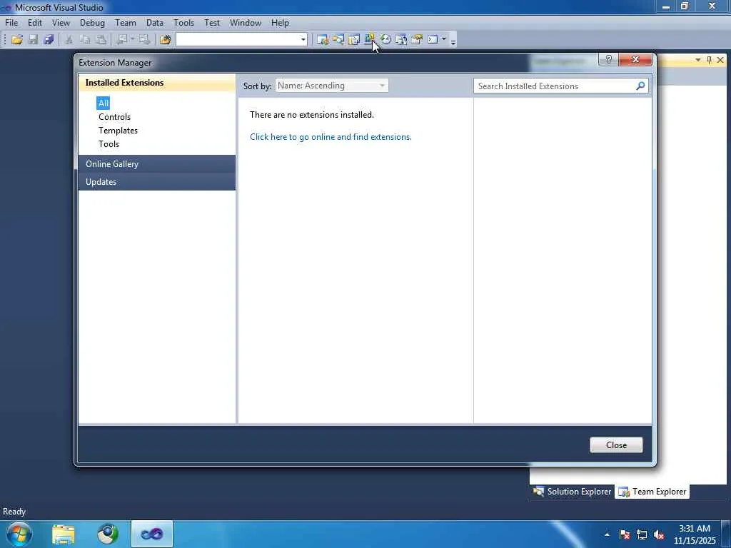Click the Save All toolbar icon
Image resolution: width=731 pixels, height=548 pixels.
pos(49,40)
